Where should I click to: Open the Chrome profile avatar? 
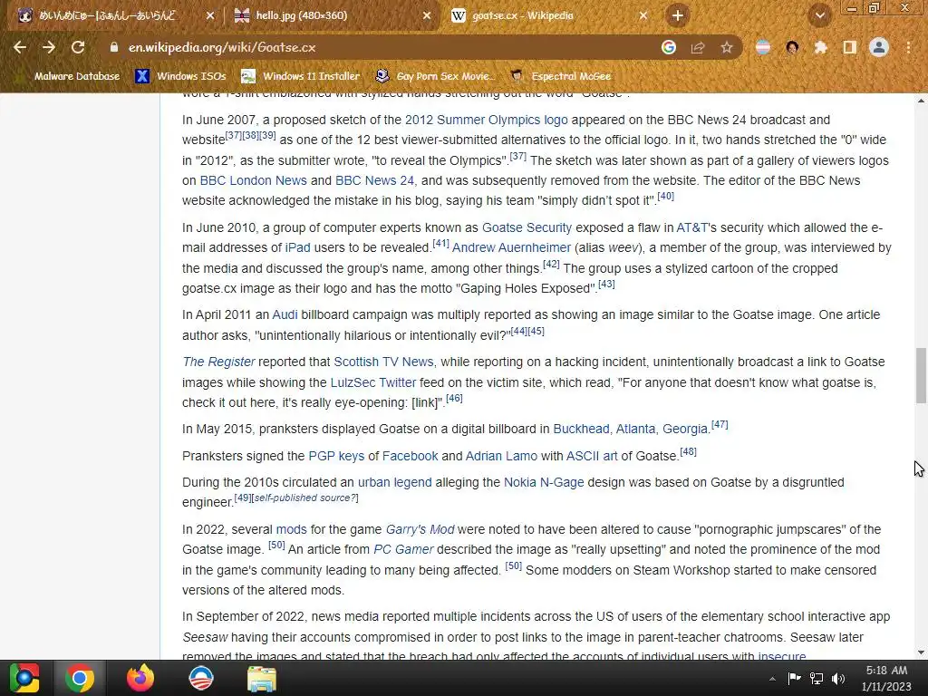(879, 47)
